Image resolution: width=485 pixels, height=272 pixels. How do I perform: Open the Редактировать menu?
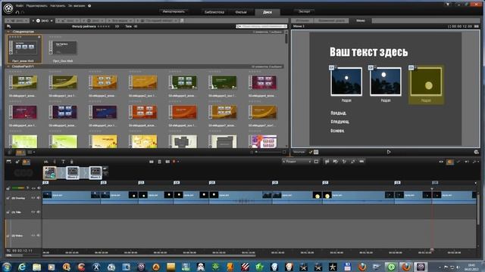(37, 5)
